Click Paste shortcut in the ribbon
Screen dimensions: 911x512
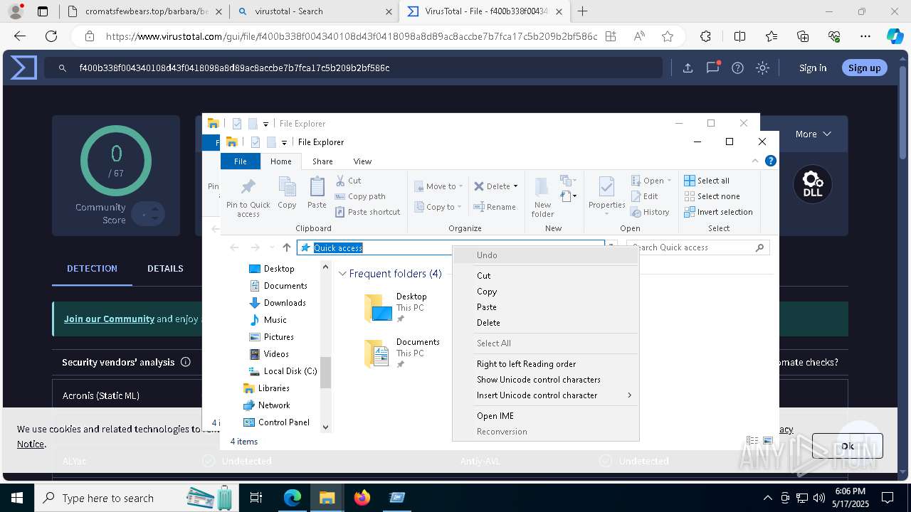pyautogui.click(x=368, y=212)
